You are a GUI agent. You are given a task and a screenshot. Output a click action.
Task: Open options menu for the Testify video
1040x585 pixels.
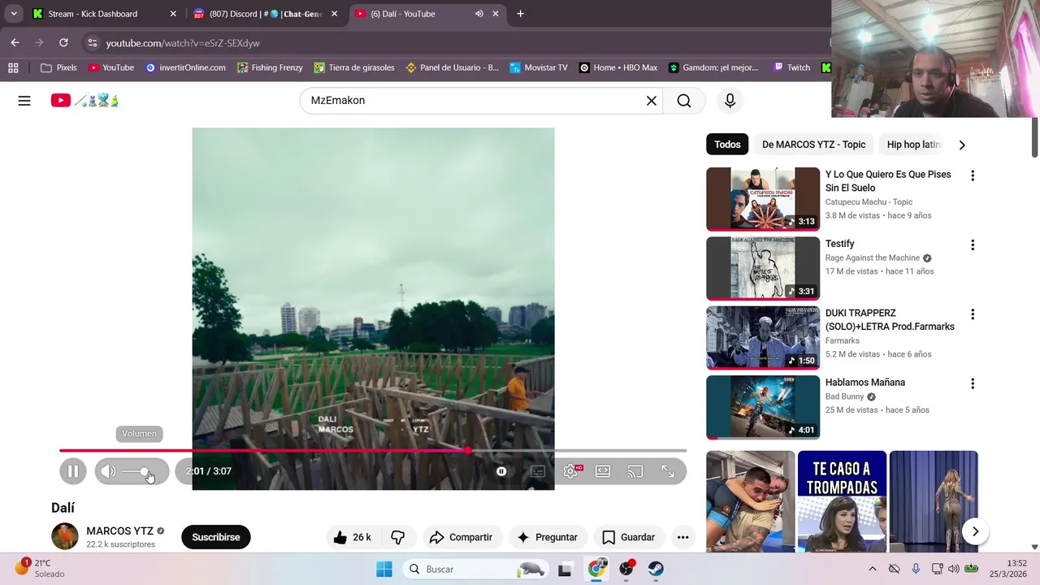tap(973, 245)
